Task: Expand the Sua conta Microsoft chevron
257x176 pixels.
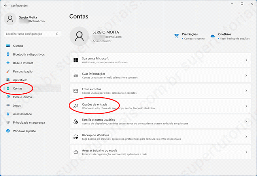Action: coord(246,60)
